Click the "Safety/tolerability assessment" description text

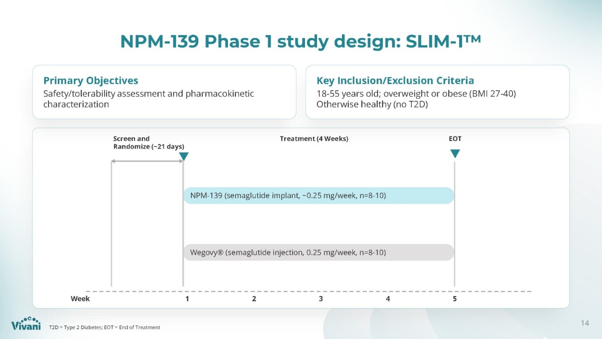pos(148,99)
